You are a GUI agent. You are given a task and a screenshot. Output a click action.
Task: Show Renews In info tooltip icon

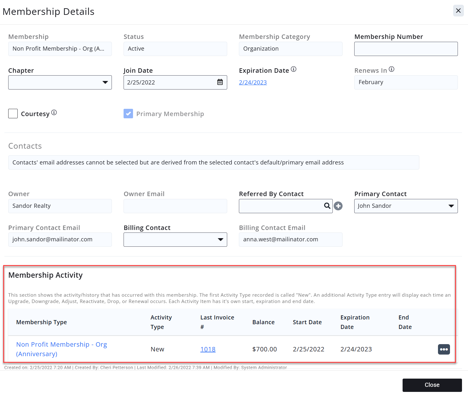tap(392, 69)
